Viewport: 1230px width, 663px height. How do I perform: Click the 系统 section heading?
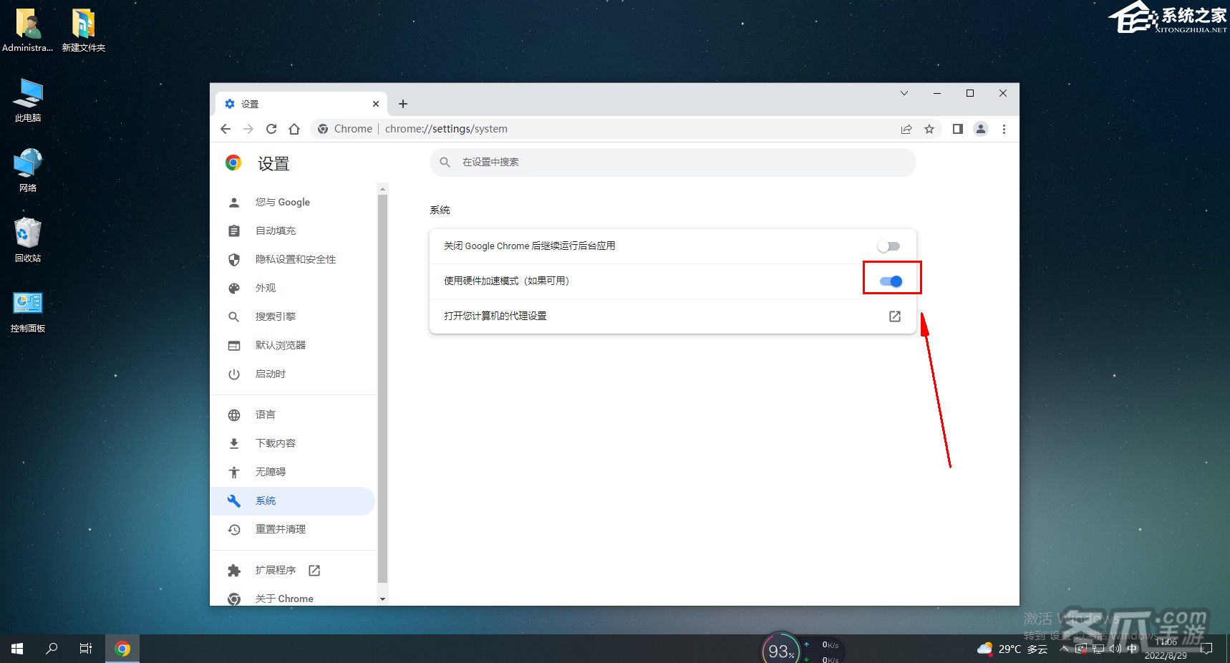(x=440, y=210)
